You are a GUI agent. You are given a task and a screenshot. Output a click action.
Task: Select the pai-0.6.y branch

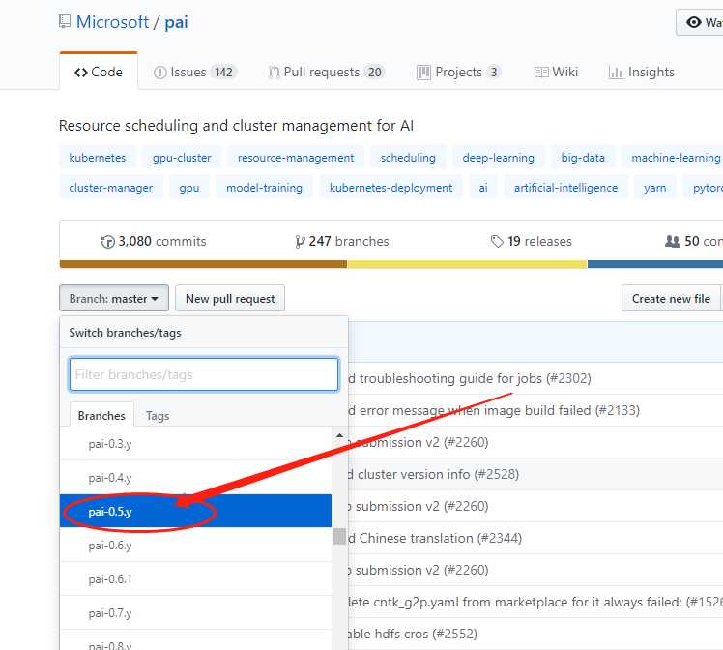(x=195, y=546)
